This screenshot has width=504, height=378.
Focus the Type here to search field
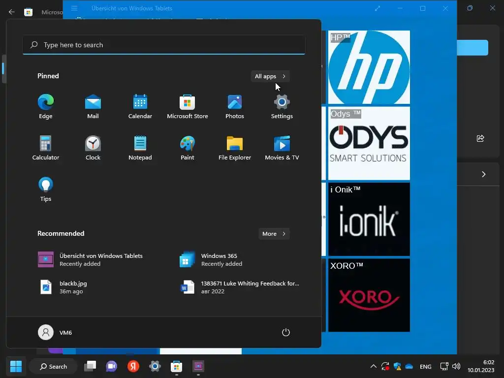tap(164, 45)
